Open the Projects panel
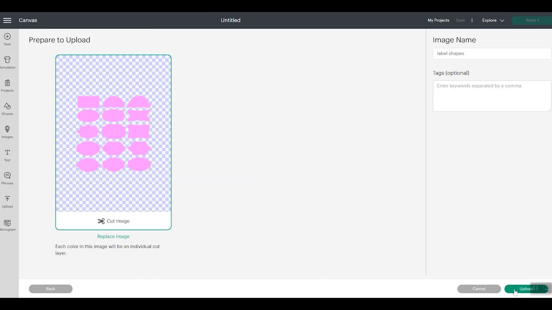The width and height of the screenshot is (552, 310). (x=7, y=86)
